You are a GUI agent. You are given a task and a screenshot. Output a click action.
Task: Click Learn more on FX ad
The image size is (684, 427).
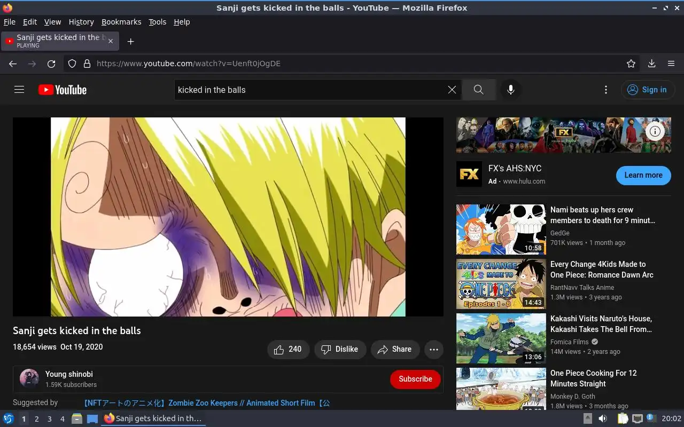pyautogui.click(x=643, y=175)
